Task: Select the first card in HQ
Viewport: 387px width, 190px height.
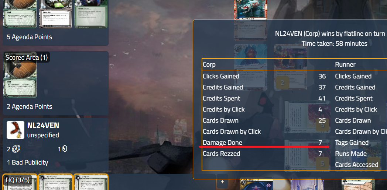Action: point(20,182)
